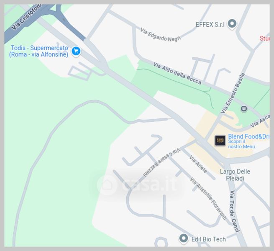Click the Scopri il nostro Menù link
Viewport: 274px width, 251px height.
[x=241, y=144]
